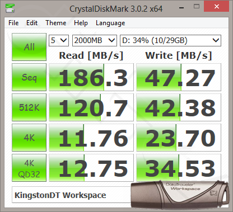
Task: Select the 512K read result 120.7
Action: coord(91,107)
